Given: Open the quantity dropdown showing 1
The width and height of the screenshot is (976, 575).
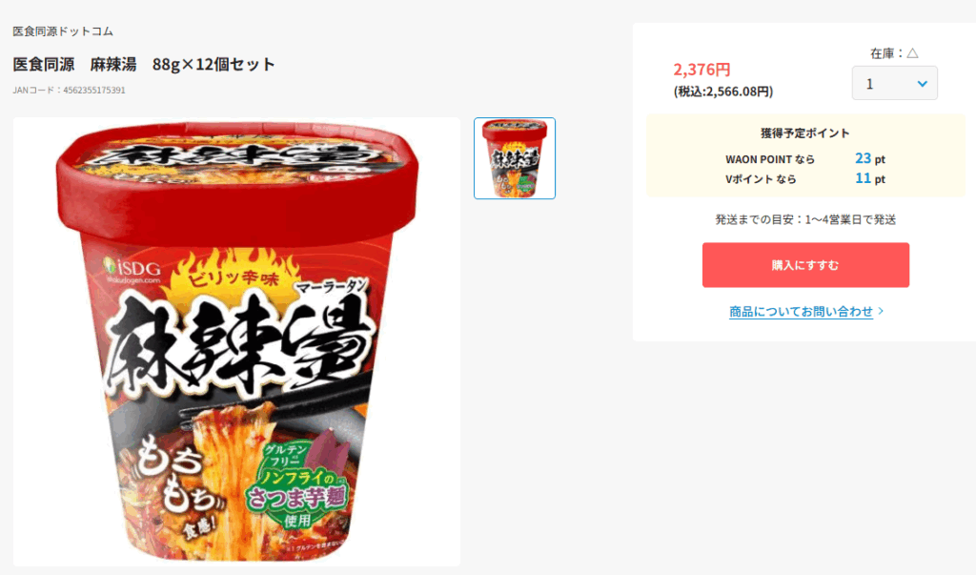Looking at the screenshot, I should pyautogui.click(x=894, y=83).
